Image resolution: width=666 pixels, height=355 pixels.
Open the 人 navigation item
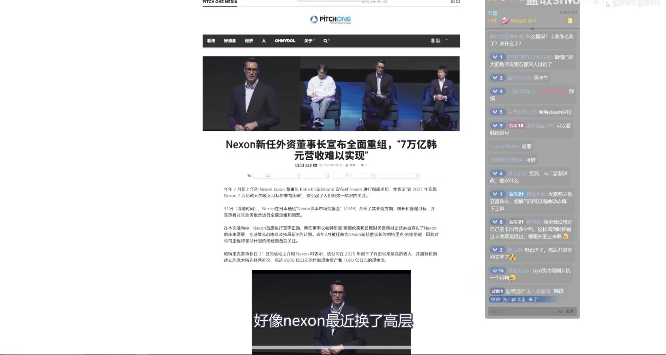pyautogui.click(x=264, y=41)
